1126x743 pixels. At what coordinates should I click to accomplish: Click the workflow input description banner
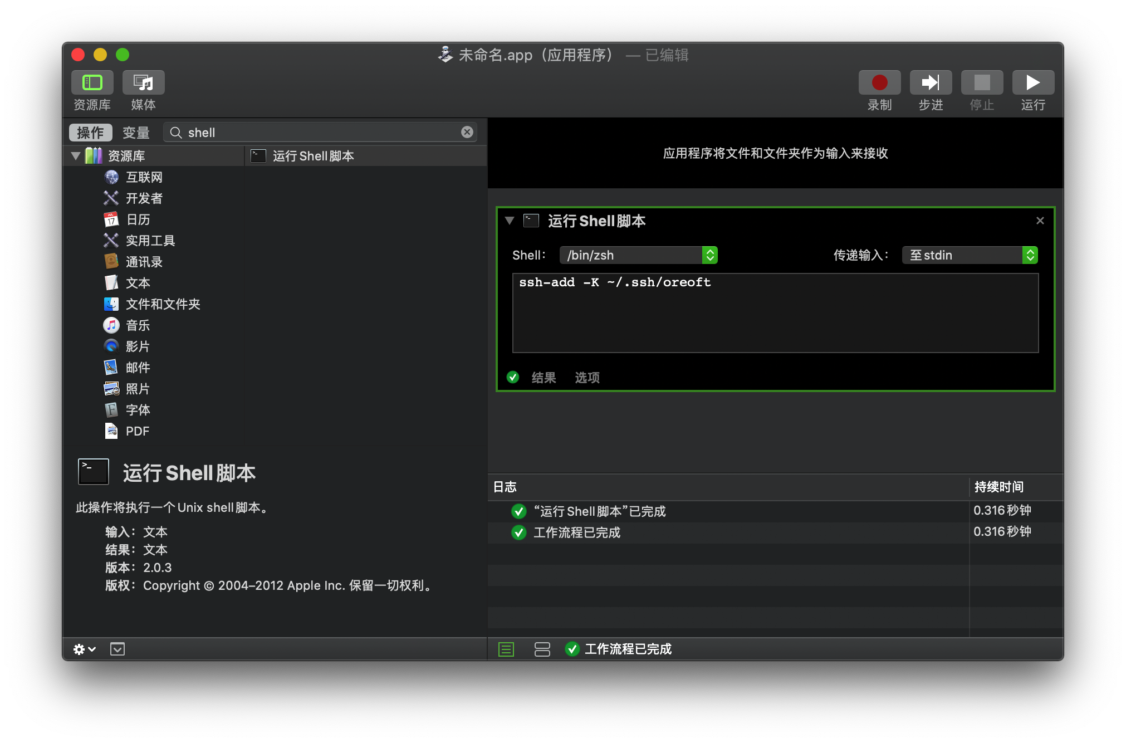coord(775,153)
